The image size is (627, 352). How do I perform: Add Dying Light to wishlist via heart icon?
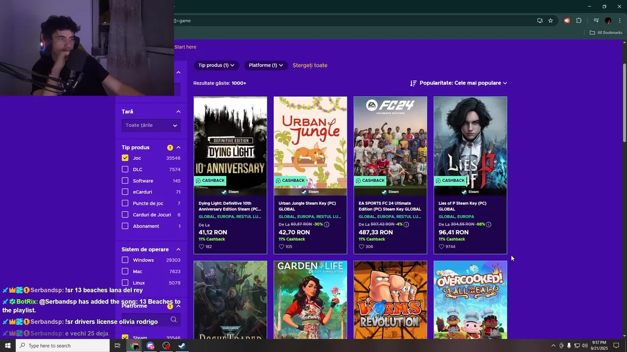point(201,247)
